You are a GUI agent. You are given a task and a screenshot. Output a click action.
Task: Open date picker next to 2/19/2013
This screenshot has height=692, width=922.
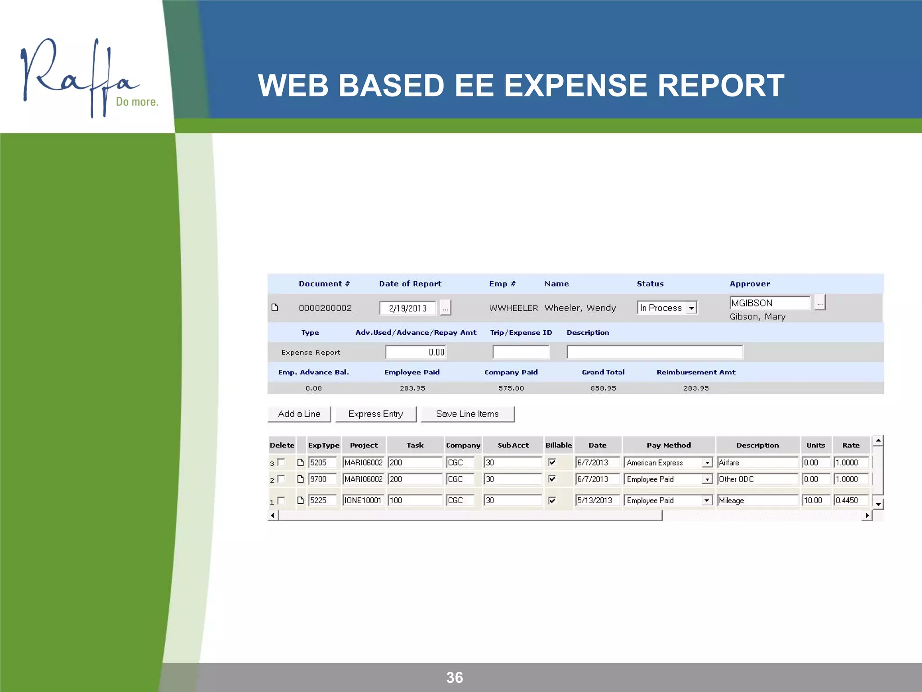tap(445, 308)
